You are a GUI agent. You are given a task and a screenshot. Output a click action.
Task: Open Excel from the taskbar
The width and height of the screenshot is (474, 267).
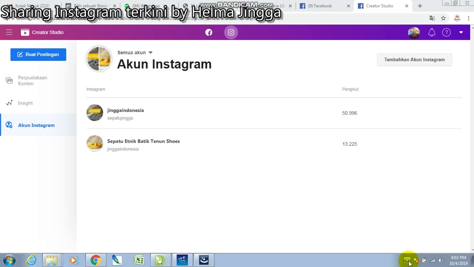[x=139, y=260]
